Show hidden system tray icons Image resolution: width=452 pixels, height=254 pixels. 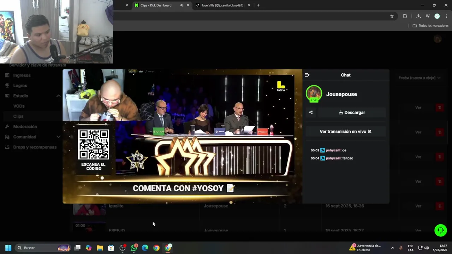click(392, 248)
